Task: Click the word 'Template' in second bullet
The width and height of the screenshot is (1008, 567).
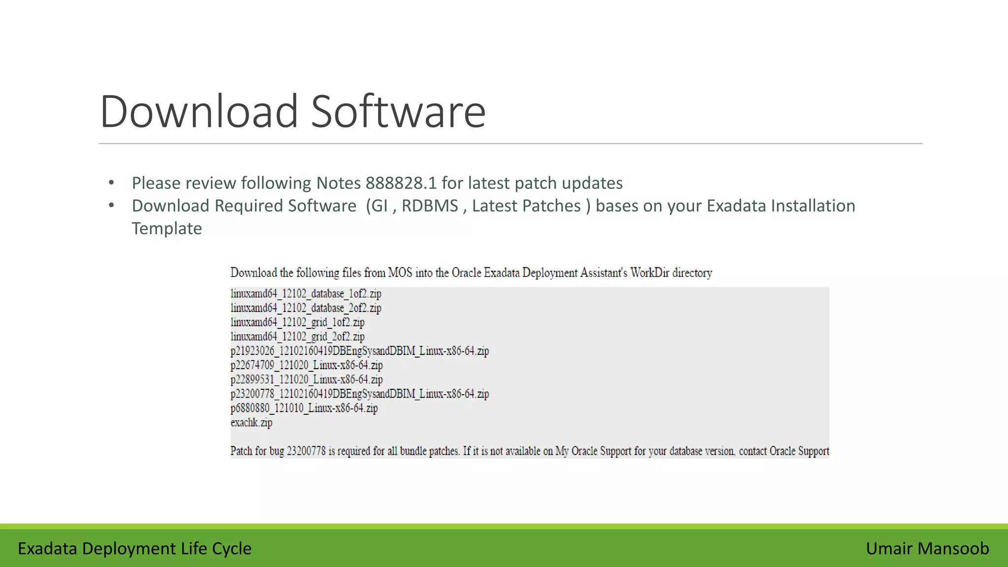Action: [x=167, y=229]
